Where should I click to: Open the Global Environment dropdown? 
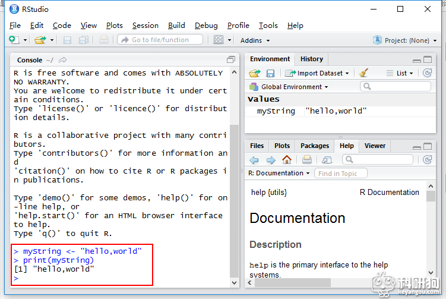(289, 87)
